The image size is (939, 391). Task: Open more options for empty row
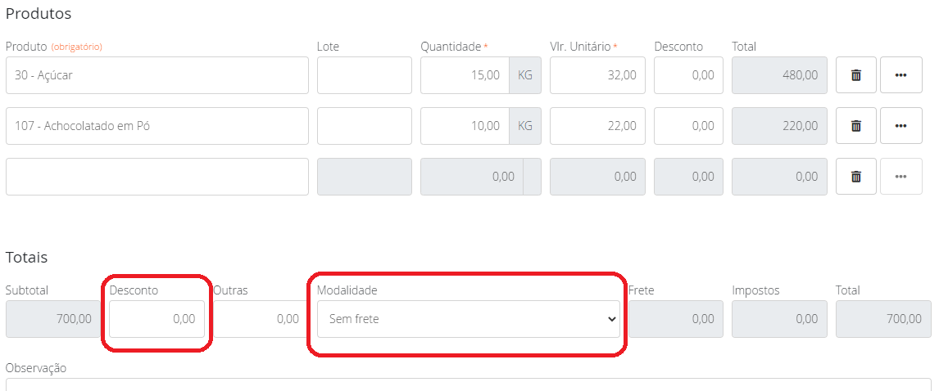click(x=900, y=177)
